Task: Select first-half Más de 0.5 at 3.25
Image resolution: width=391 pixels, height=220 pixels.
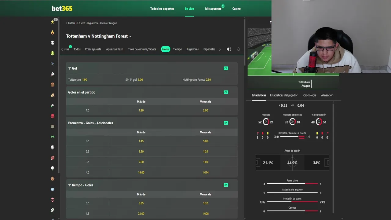Action: (141, 203)
